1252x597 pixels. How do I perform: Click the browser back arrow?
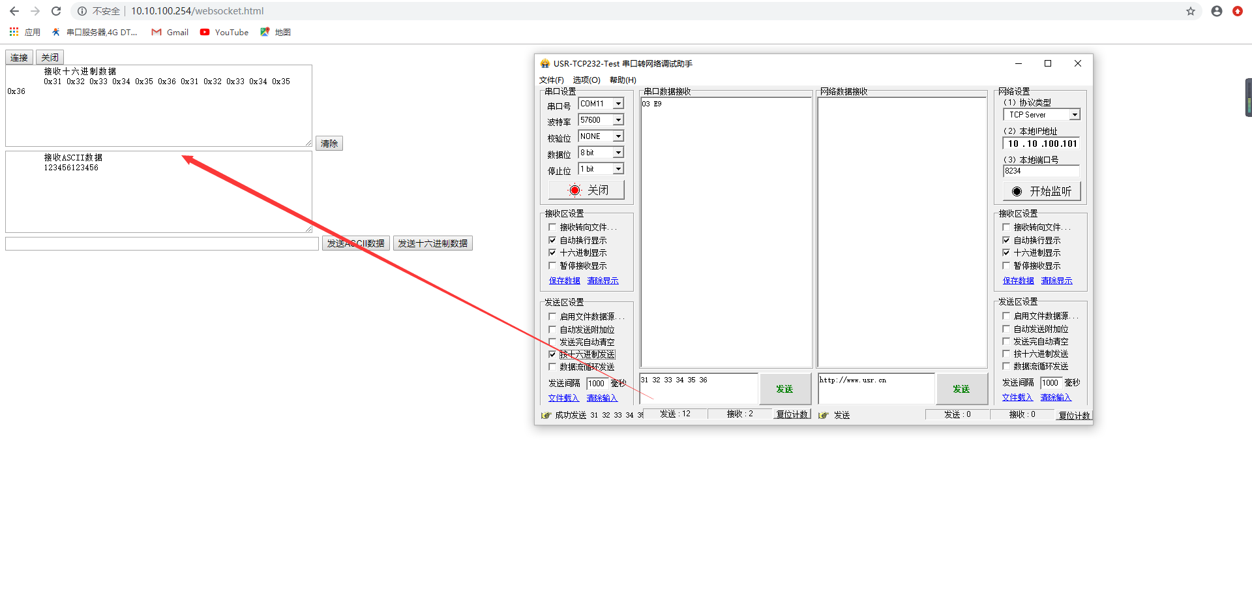[14, 11]
